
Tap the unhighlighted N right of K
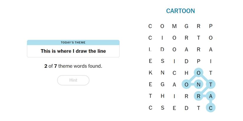(162, 73)
